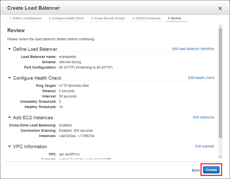Open the Define Load Balancer step tab
The height and width of the screenshot is (179, 230).
(x=26, y=18)
